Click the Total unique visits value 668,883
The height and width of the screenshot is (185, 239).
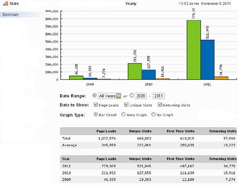(144, 138)
